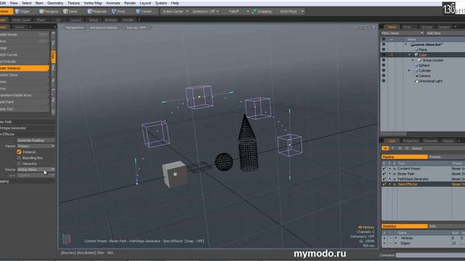Select the Directional Light item
Viewport: 465px width, 261px height.
pos(430,80)
